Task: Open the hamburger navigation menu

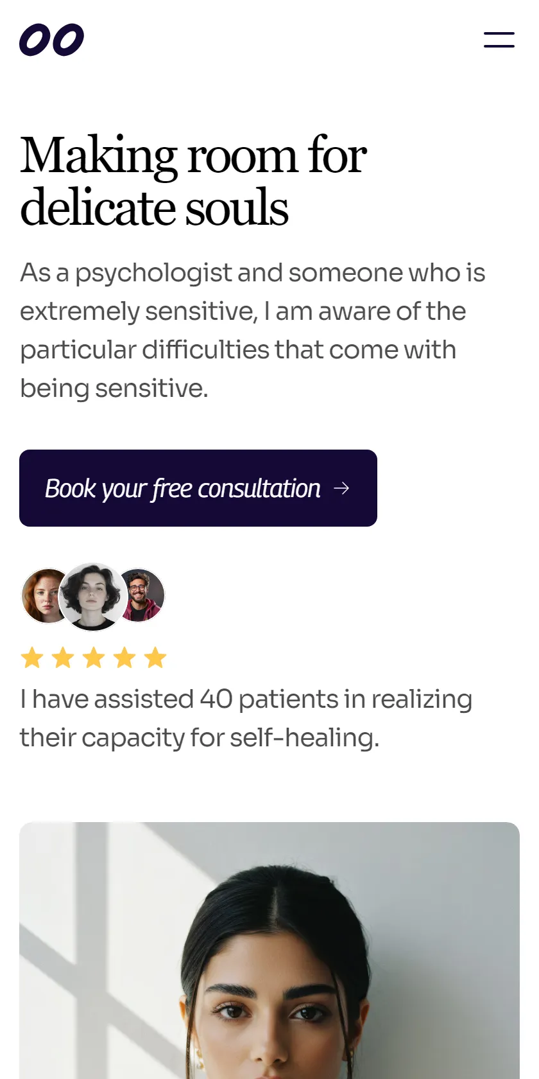Action: point(499,40)
